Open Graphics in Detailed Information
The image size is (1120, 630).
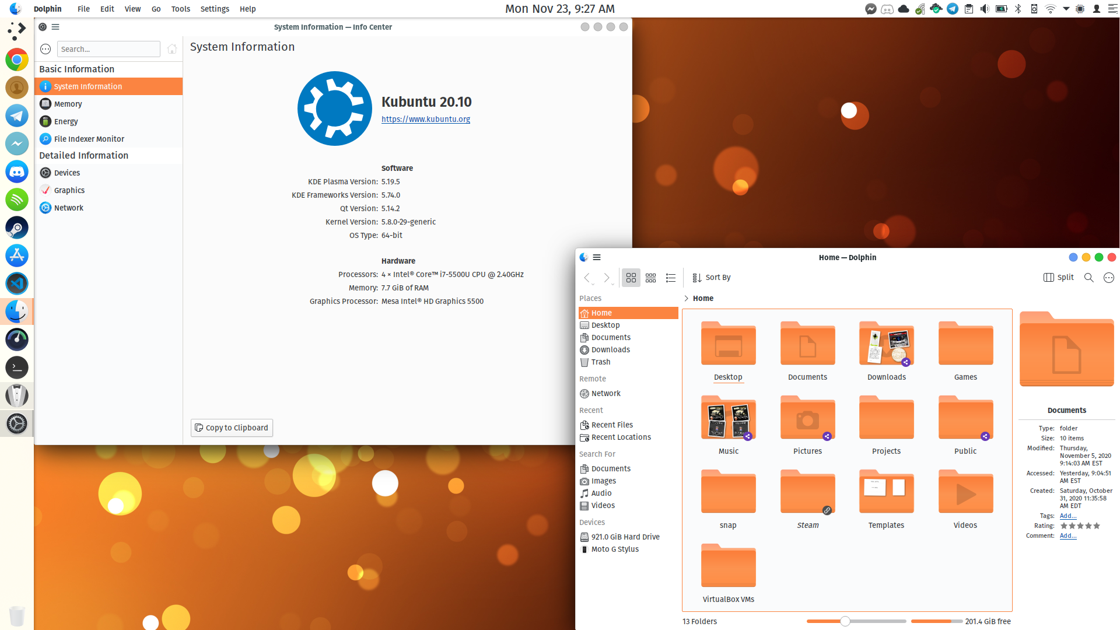point(108,190)
